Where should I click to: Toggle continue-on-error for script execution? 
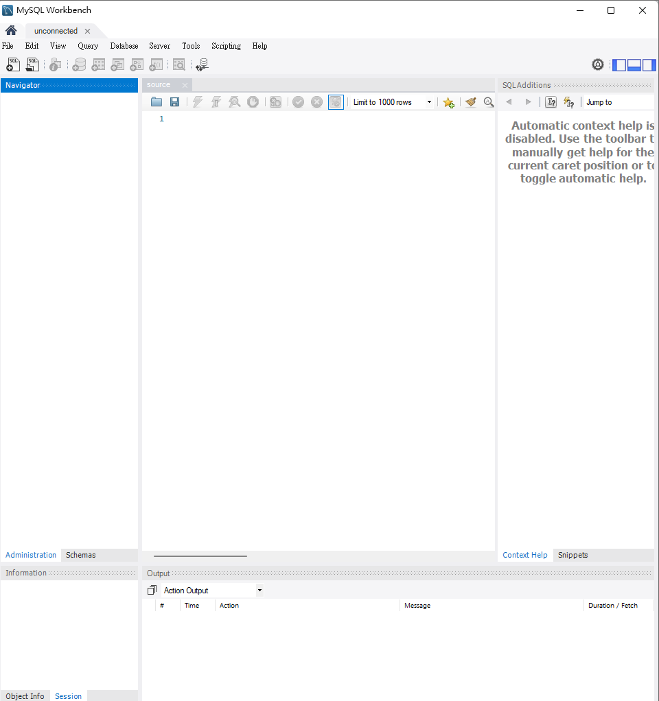tap(275, 102)
